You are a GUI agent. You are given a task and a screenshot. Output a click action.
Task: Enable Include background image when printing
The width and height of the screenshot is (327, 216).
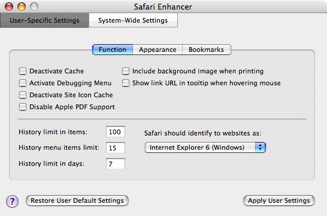point(126,71)
